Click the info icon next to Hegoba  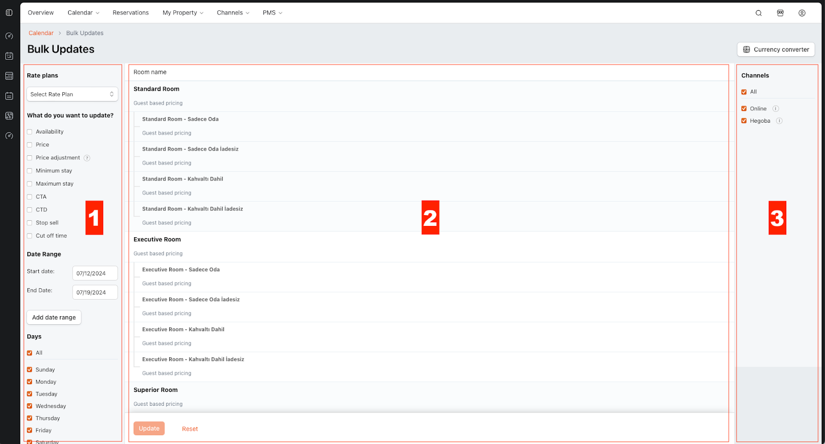[x=779, y=121]
